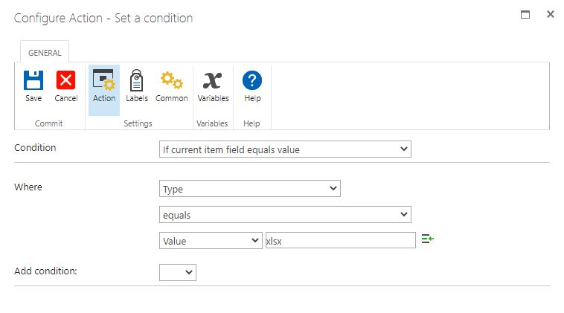The height and width of the screenshot is (313, 564).
Task: Select the Action settings icon
Action: point(103,80)
